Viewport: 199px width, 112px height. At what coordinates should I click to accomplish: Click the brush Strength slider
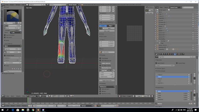click(12, 30)
